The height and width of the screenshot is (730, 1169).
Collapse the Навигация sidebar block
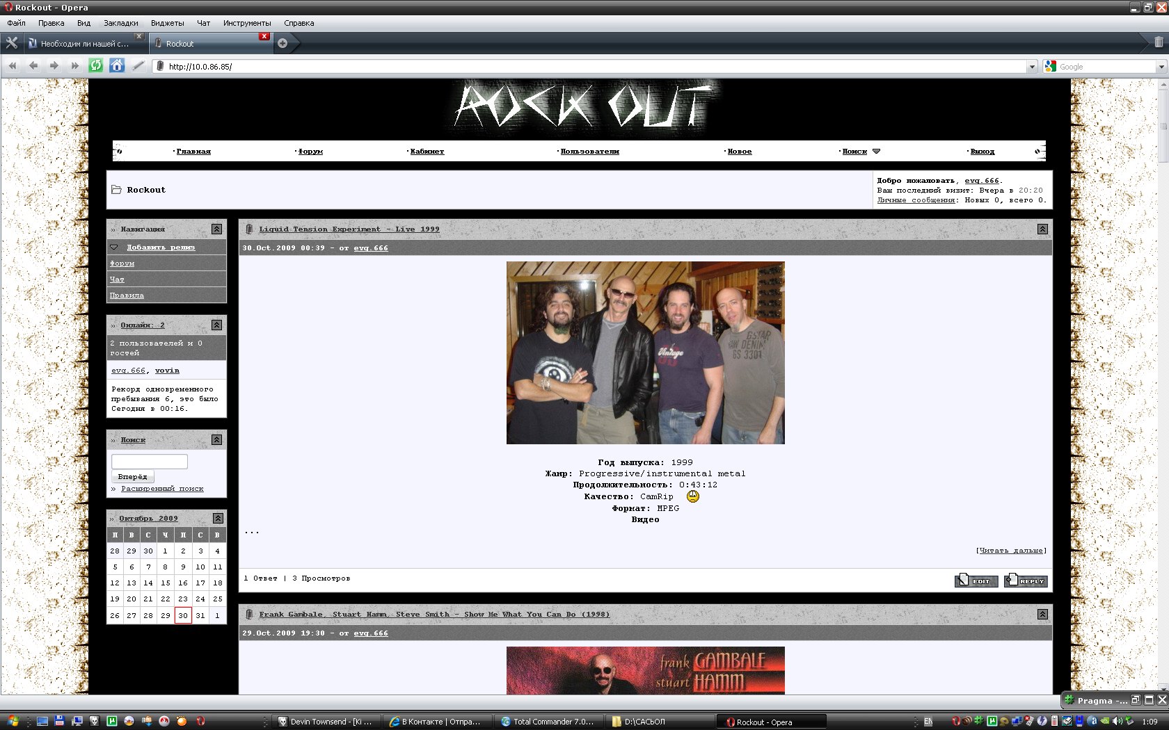216,229
